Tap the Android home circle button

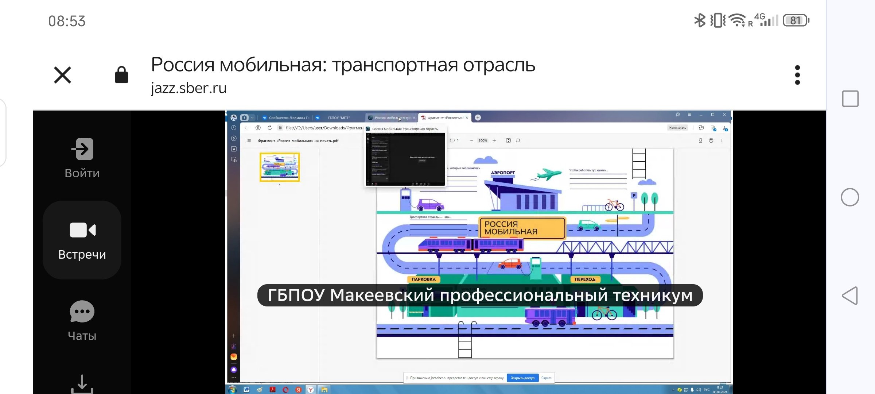pos(850,197)
